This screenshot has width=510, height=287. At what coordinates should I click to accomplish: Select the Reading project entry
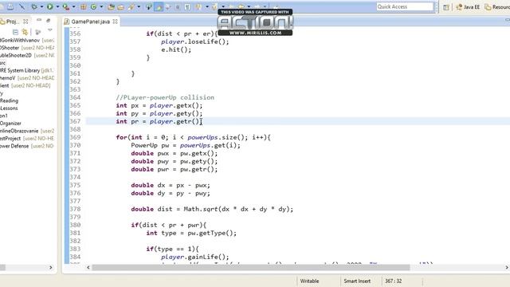coord(9,100)
